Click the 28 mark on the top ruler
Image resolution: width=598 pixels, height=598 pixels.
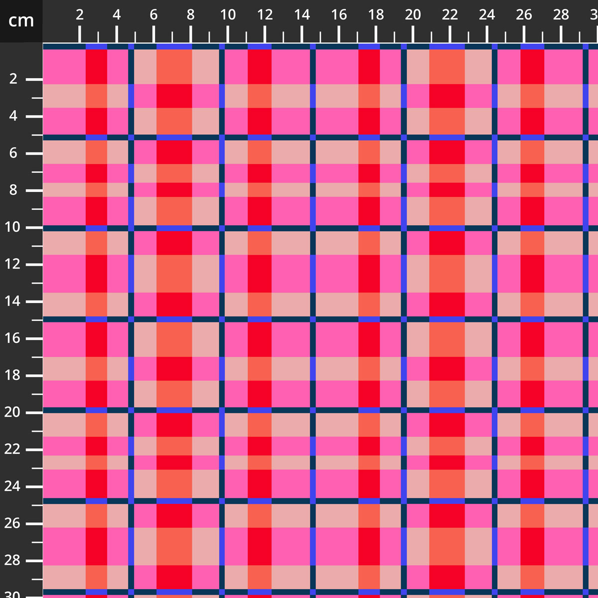[x=561, y=15]
